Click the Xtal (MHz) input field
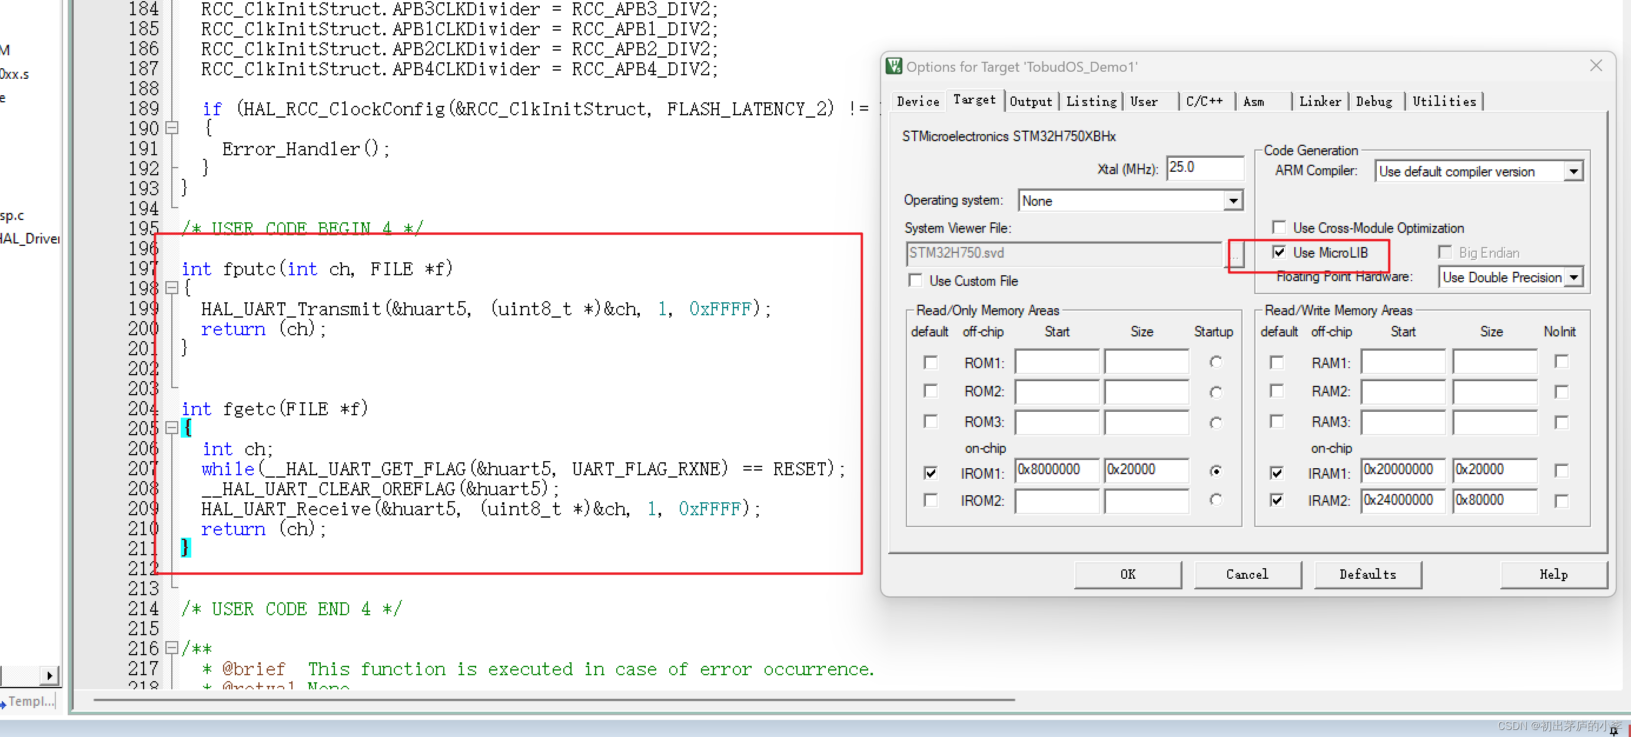1631x737 pixels. (1204, 168)
